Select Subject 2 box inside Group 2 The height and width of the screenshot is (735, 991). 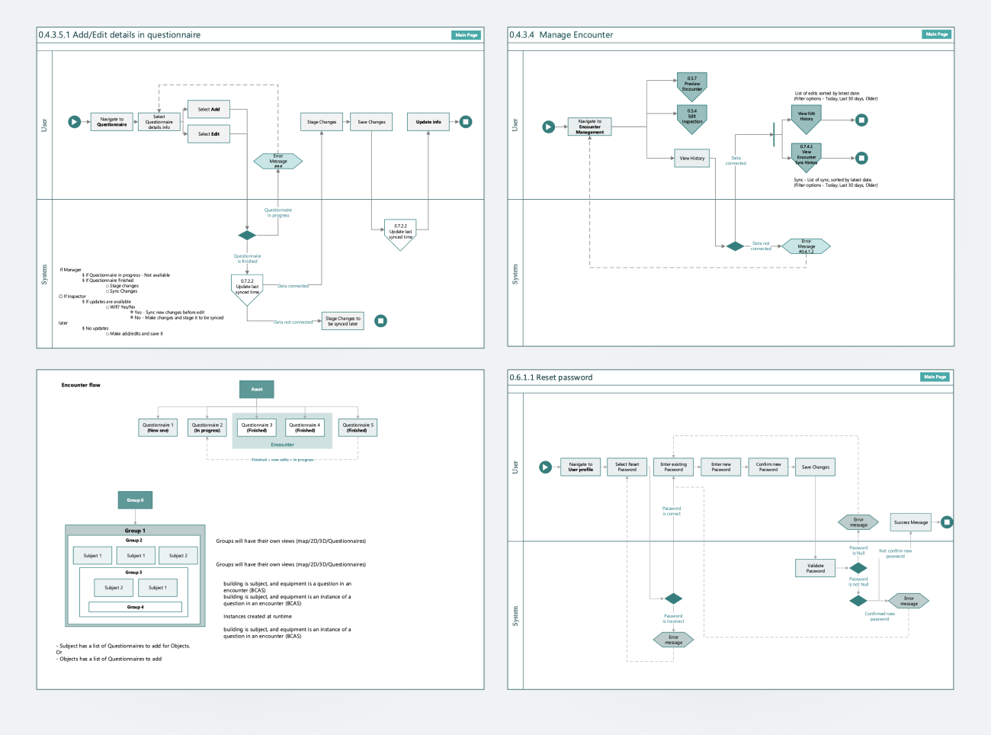click(178, 556)
